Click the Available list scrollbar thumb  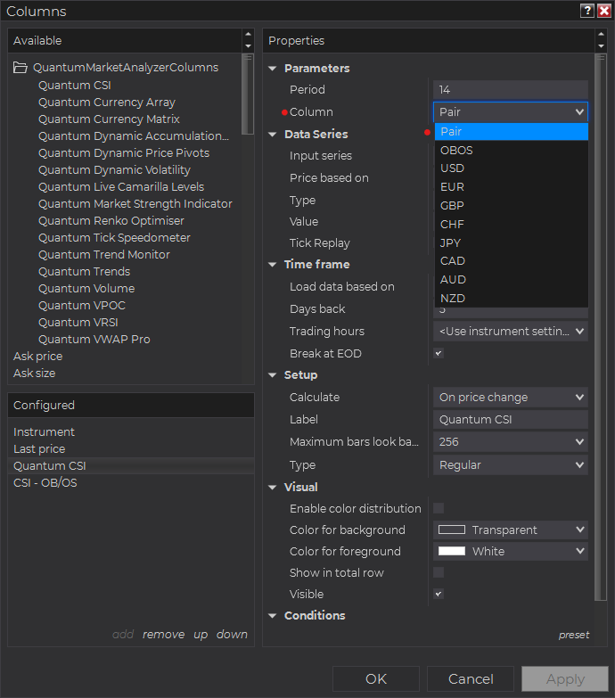click(248, 94)
